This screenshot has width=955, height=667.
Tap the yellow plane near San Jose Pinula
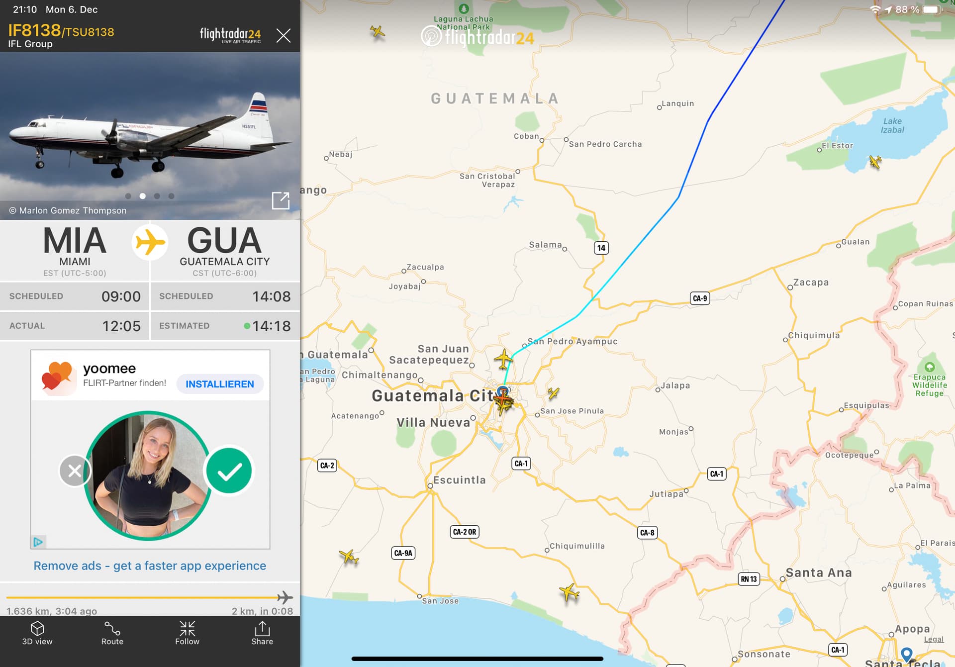coord(553,393)
